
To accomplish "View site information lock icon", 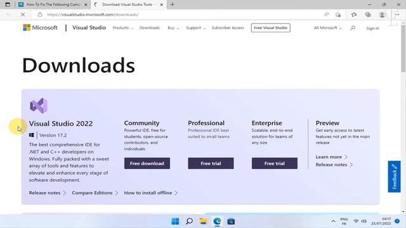I will point(40,15).
